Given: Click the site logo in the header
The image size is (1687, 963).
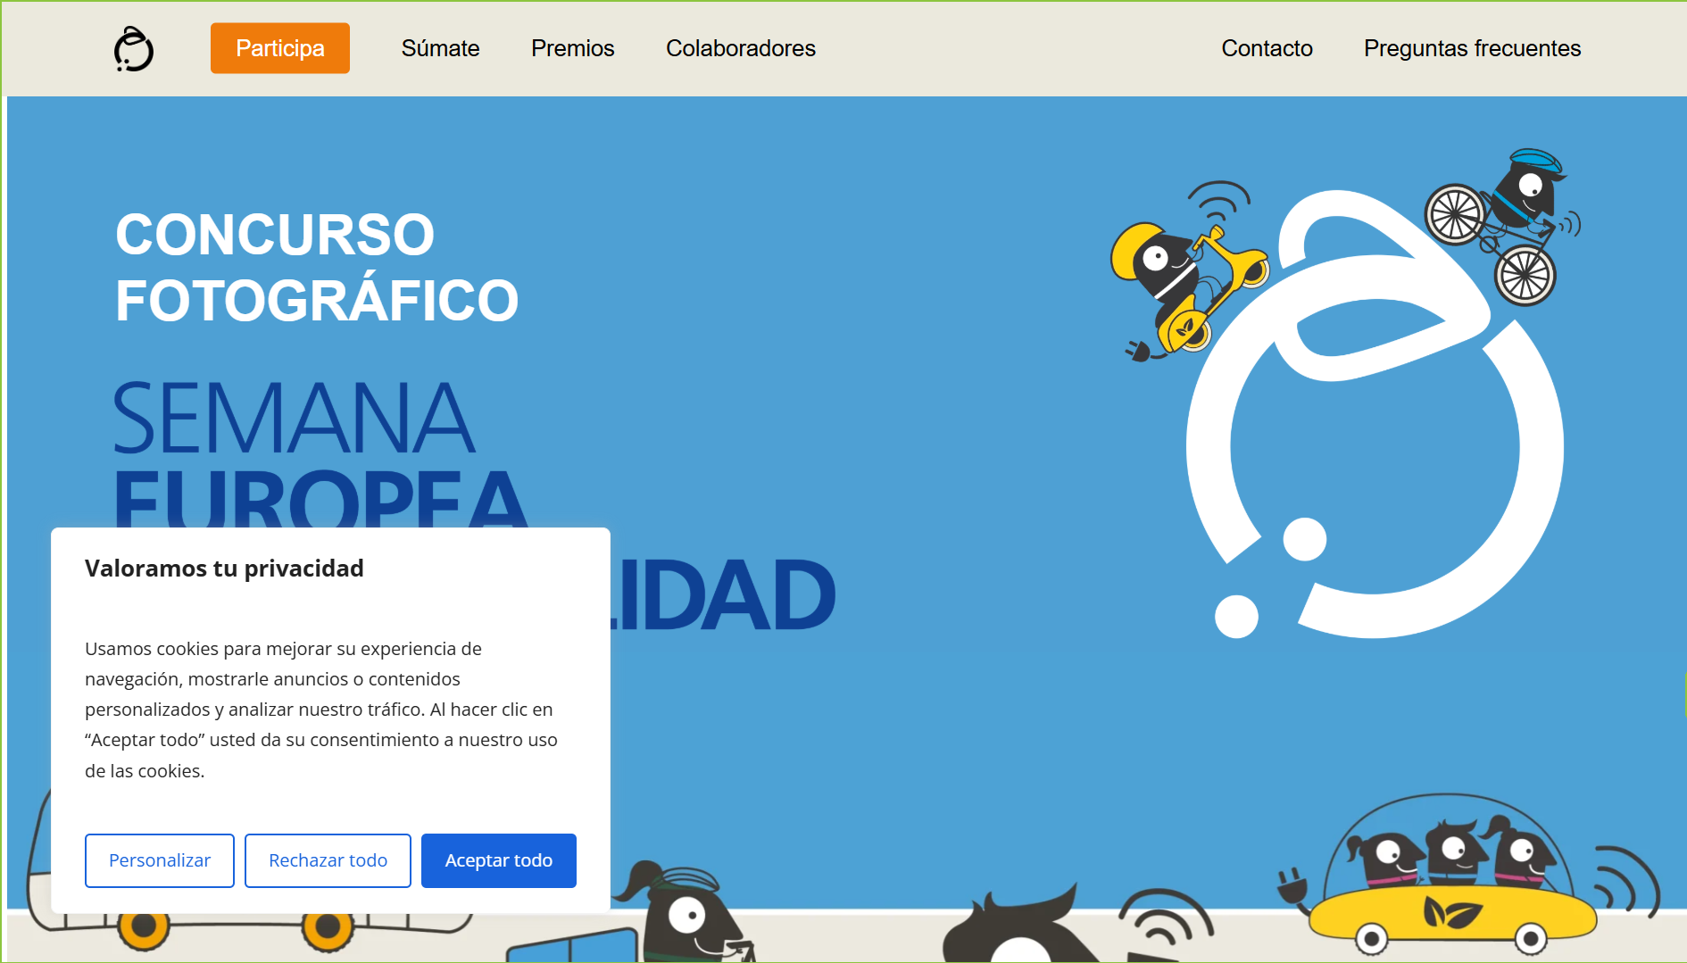Looking at the screenshot, I should (134, 48).
